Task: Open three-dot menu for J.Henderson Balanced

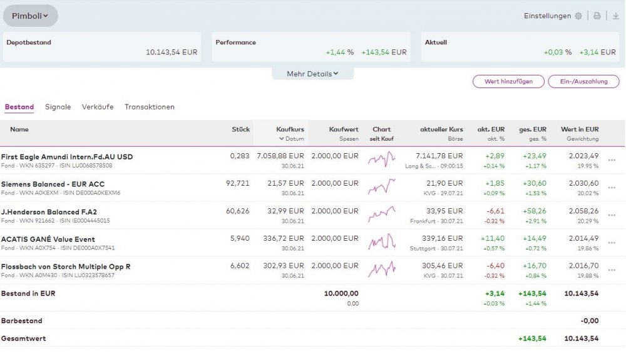Action: pos(612,215)
